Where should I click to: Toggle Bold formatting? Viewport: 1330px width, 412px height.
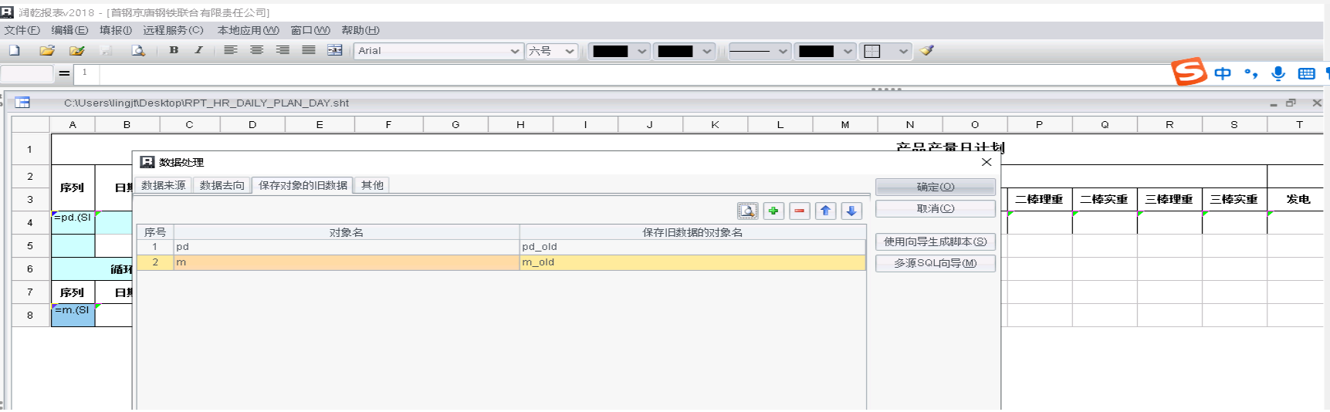(174, 50)
